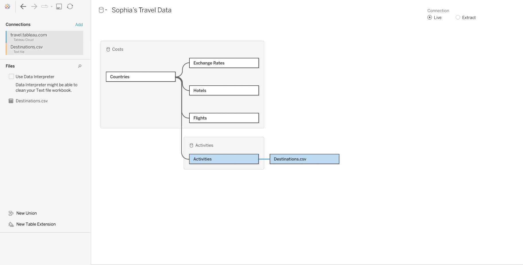Viewport: 523px width, 265px height.
Task: Save with the floppy disk icon
Action: coord(59,6)
